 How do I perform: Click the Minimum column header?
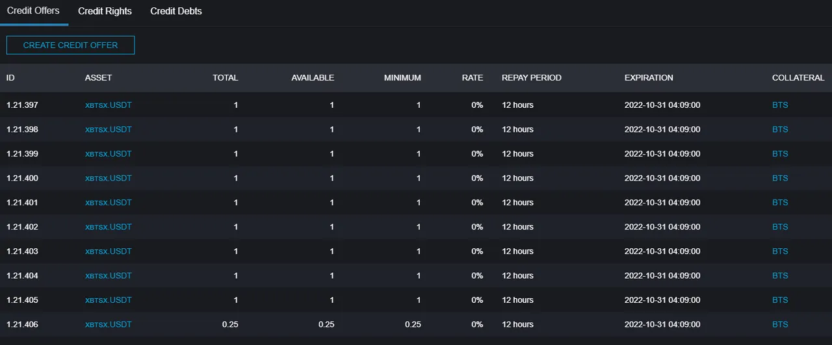pos(402,77)
